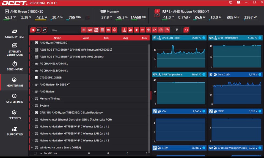264x158 pixels.
Task: Toggle the unknown-sensor filter before the funnel icon
Action: pos(167,30)
